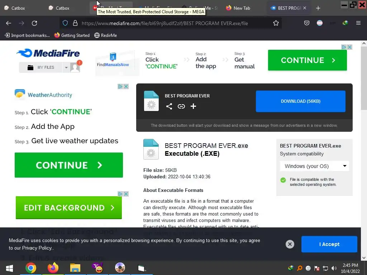Close the WeatherAuthority ad
This screenshot has width=367, height=275.
coord(126,87)
